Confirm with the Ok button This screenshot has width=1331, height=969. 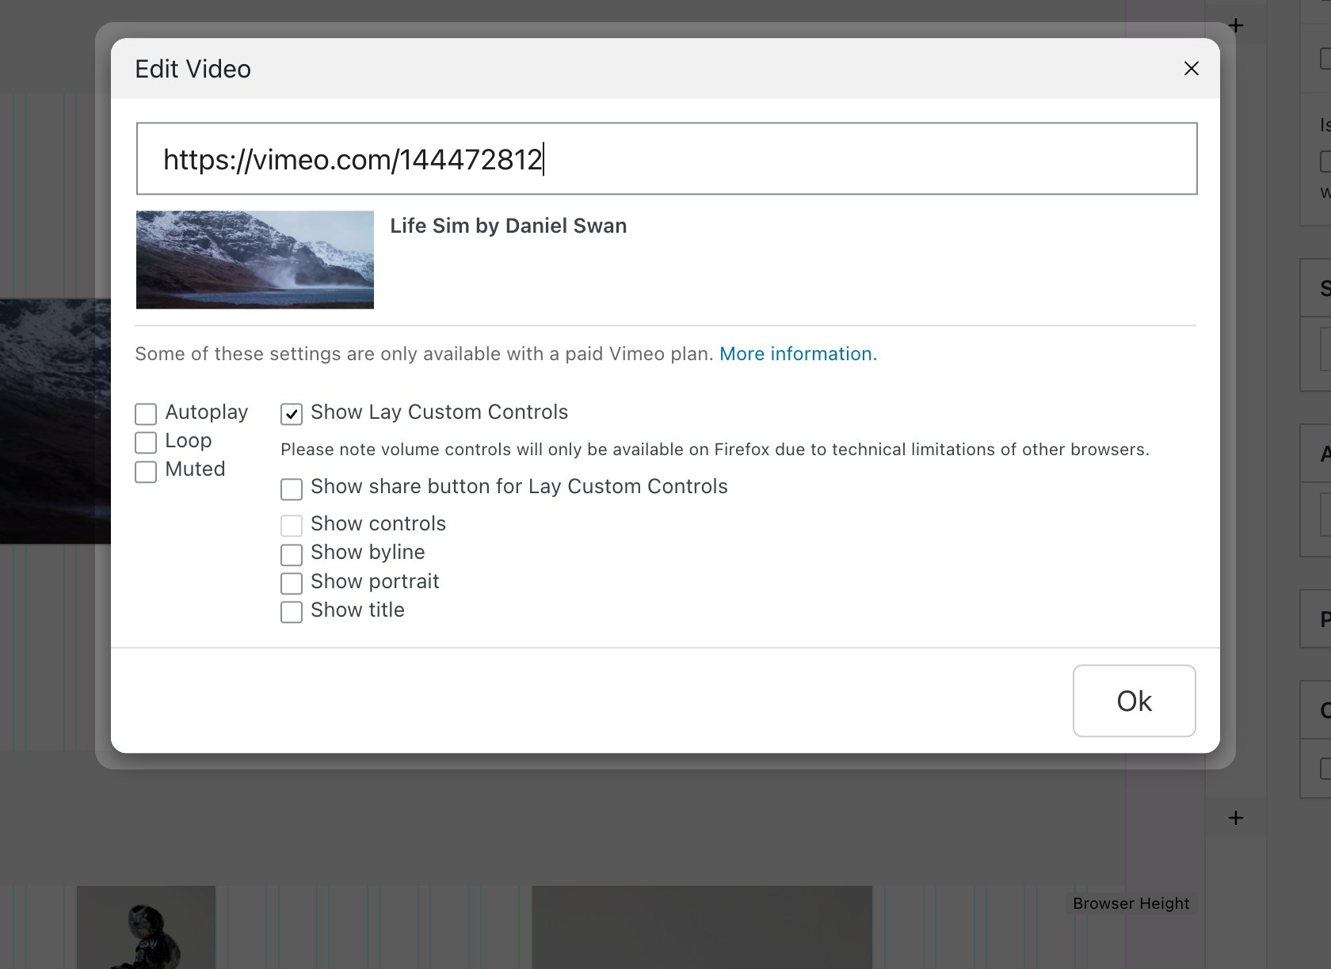coord(1134,701)
